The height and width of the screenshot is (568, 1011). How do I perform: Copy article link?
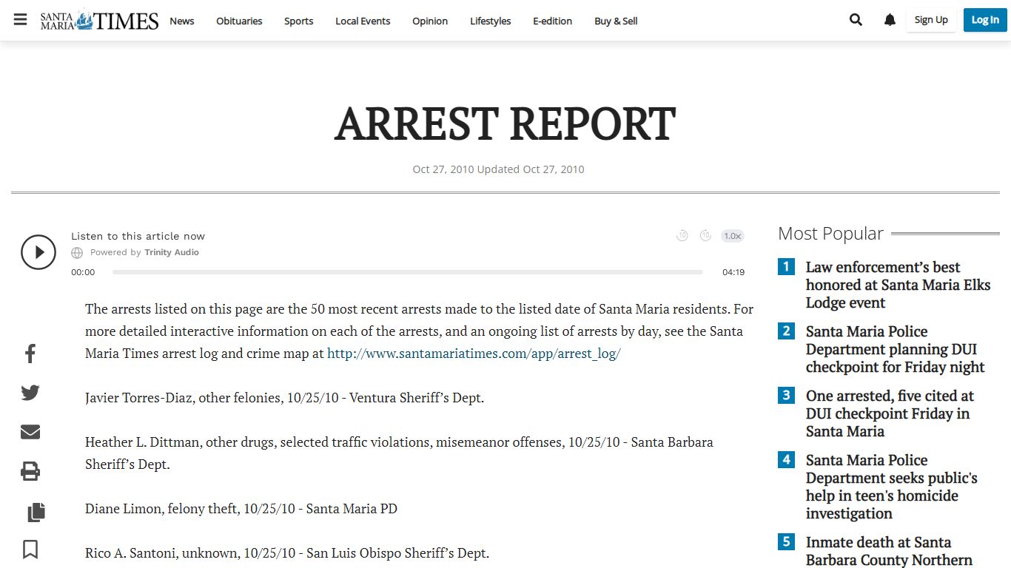[36, 512]
